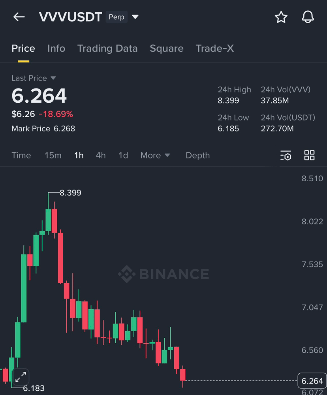Screen dimensions: 327x395
Task: Expand the Last Price dropdown
Action: click(53, 78)
